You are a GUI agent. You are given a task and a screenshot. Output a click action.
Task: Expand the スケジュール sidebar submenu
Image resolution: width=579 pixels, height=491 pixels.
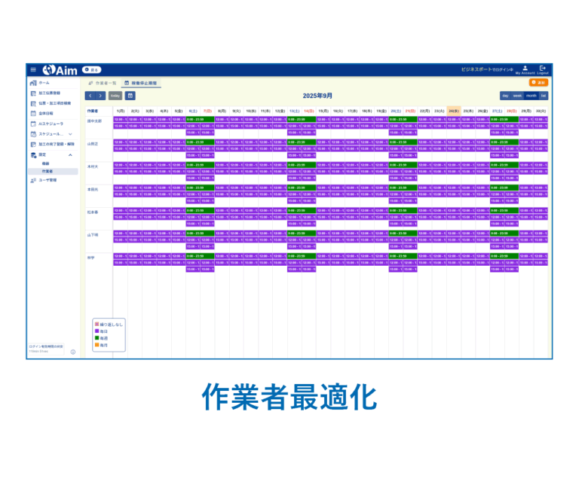[x=70, y=133]
